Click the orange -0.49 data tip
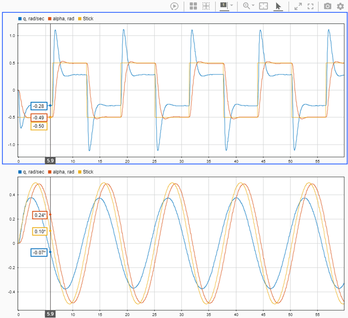This screenshot has height=318, width=348. tap(39, 118)
